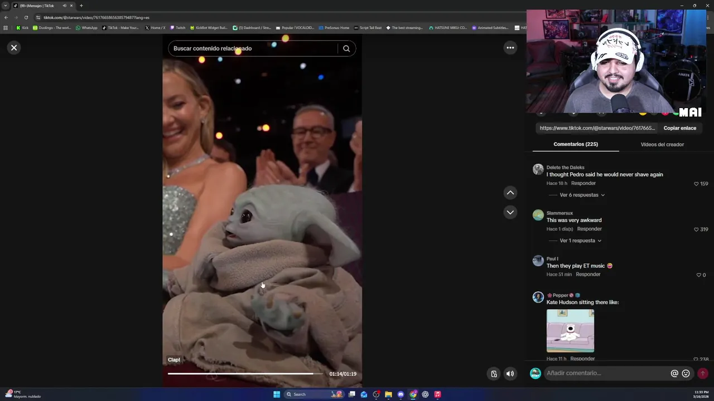Open Delete the Daleks profile avatar
The height and width of the screenshot is (401, 714).
tap(538, 169)
